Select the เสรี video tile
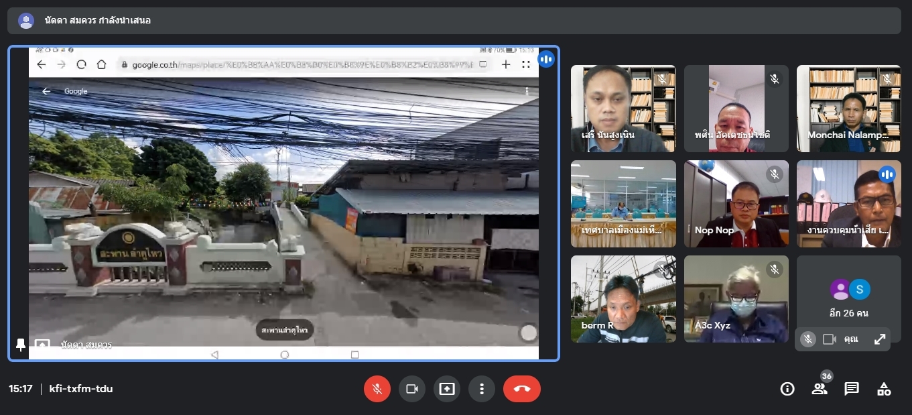The width and height of the screenshot is (912, 415). point(623,109)
